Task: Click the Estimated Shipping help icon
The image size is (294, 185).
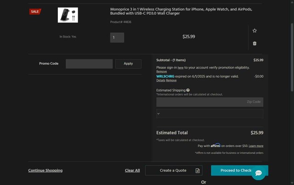Action: click(188, 90)
